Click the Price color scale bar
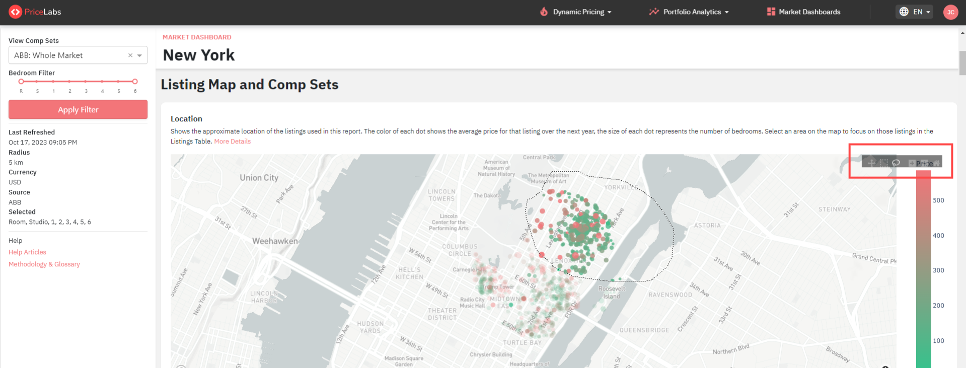Viewport: 966px width, 368px height. tap(924, 269)
